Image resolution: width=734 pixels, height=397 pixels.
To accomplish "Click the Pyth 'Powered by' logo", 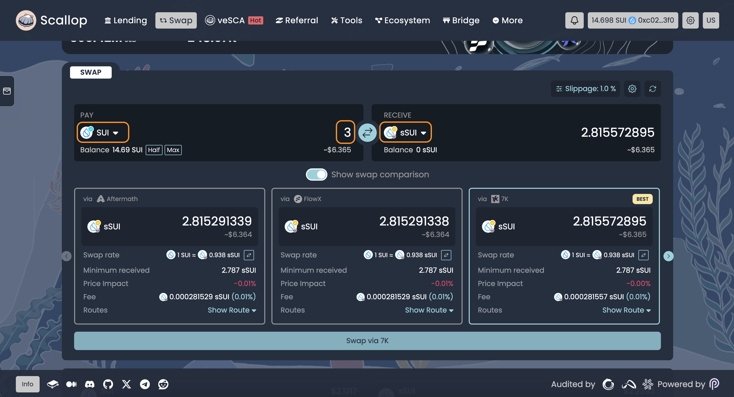I will pyautogui.click(x=714, y=384).
